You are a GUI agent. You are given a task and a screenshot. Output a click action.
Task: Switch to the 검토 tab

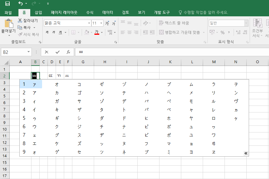click(x=125, y=12)
